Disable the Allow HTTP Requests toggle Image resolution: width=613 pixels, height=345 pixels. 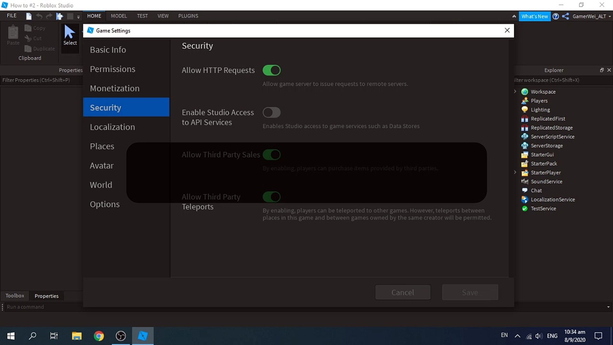(271, 70)
